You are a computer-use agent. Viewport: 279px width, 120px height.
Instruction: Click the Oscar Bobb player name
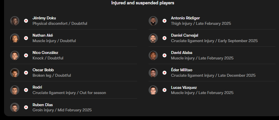pyautogui.click(x=43, y=70)
